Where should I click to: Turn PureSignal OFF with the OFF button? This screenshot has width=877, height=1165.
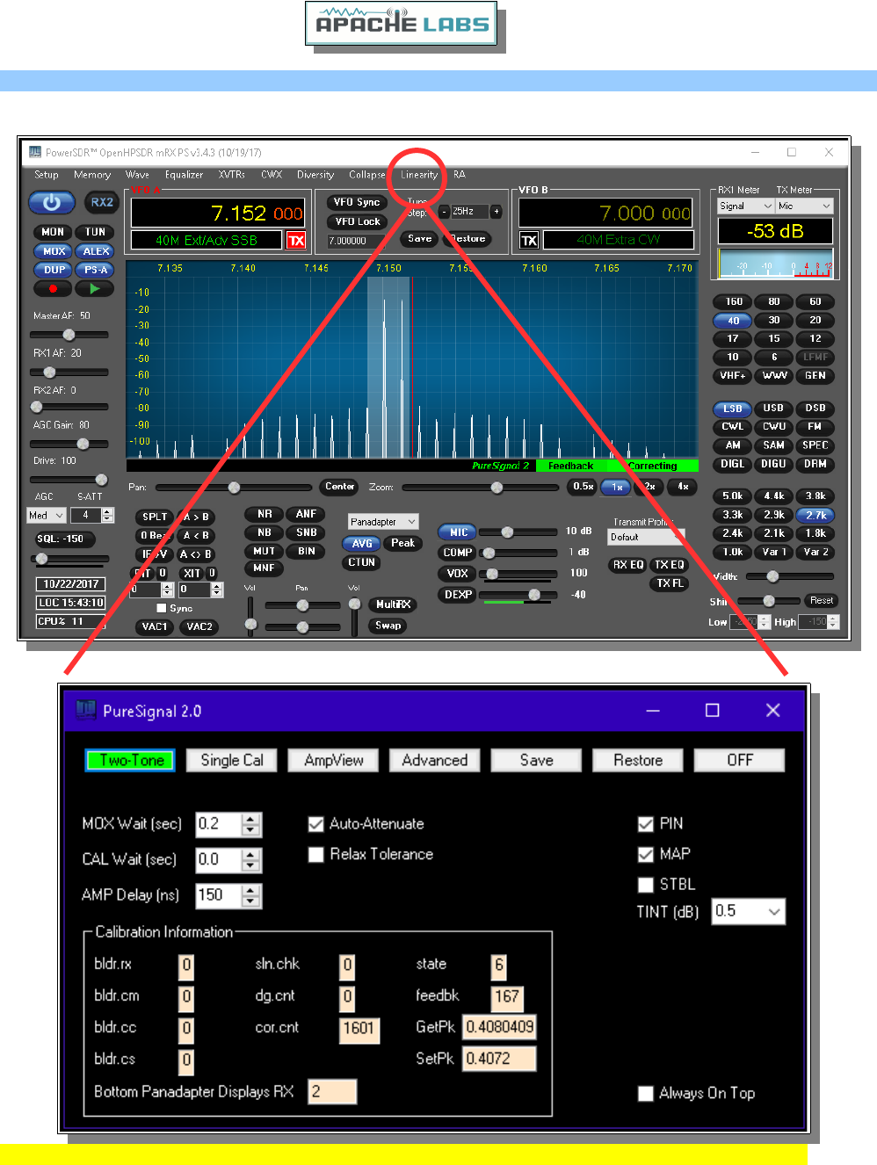tap(740, 760)
